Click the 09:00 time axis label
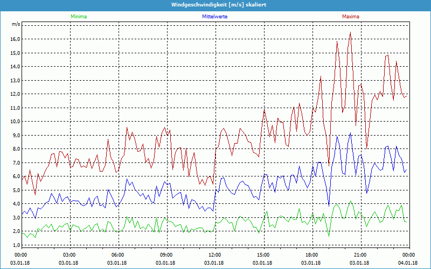Image resolution: width=431 pixels, height=269 pixels. click(166, 254)
